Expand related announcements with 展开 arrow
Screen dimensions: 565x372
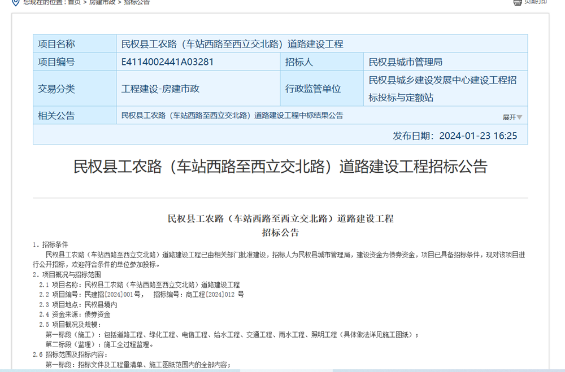coord(512,117)
